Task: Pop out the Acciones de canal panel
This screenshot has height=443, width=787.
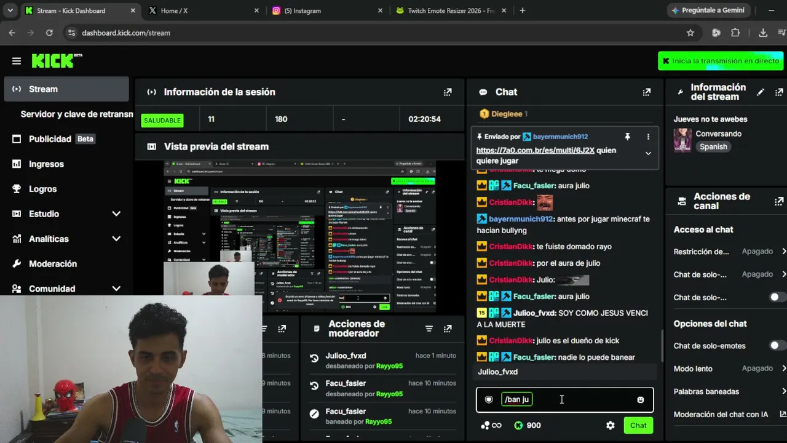Action: pyautogui.click(x=779, y=201)
